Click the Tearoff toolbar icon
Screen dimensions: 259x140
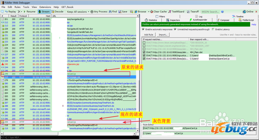coord(188,11)
